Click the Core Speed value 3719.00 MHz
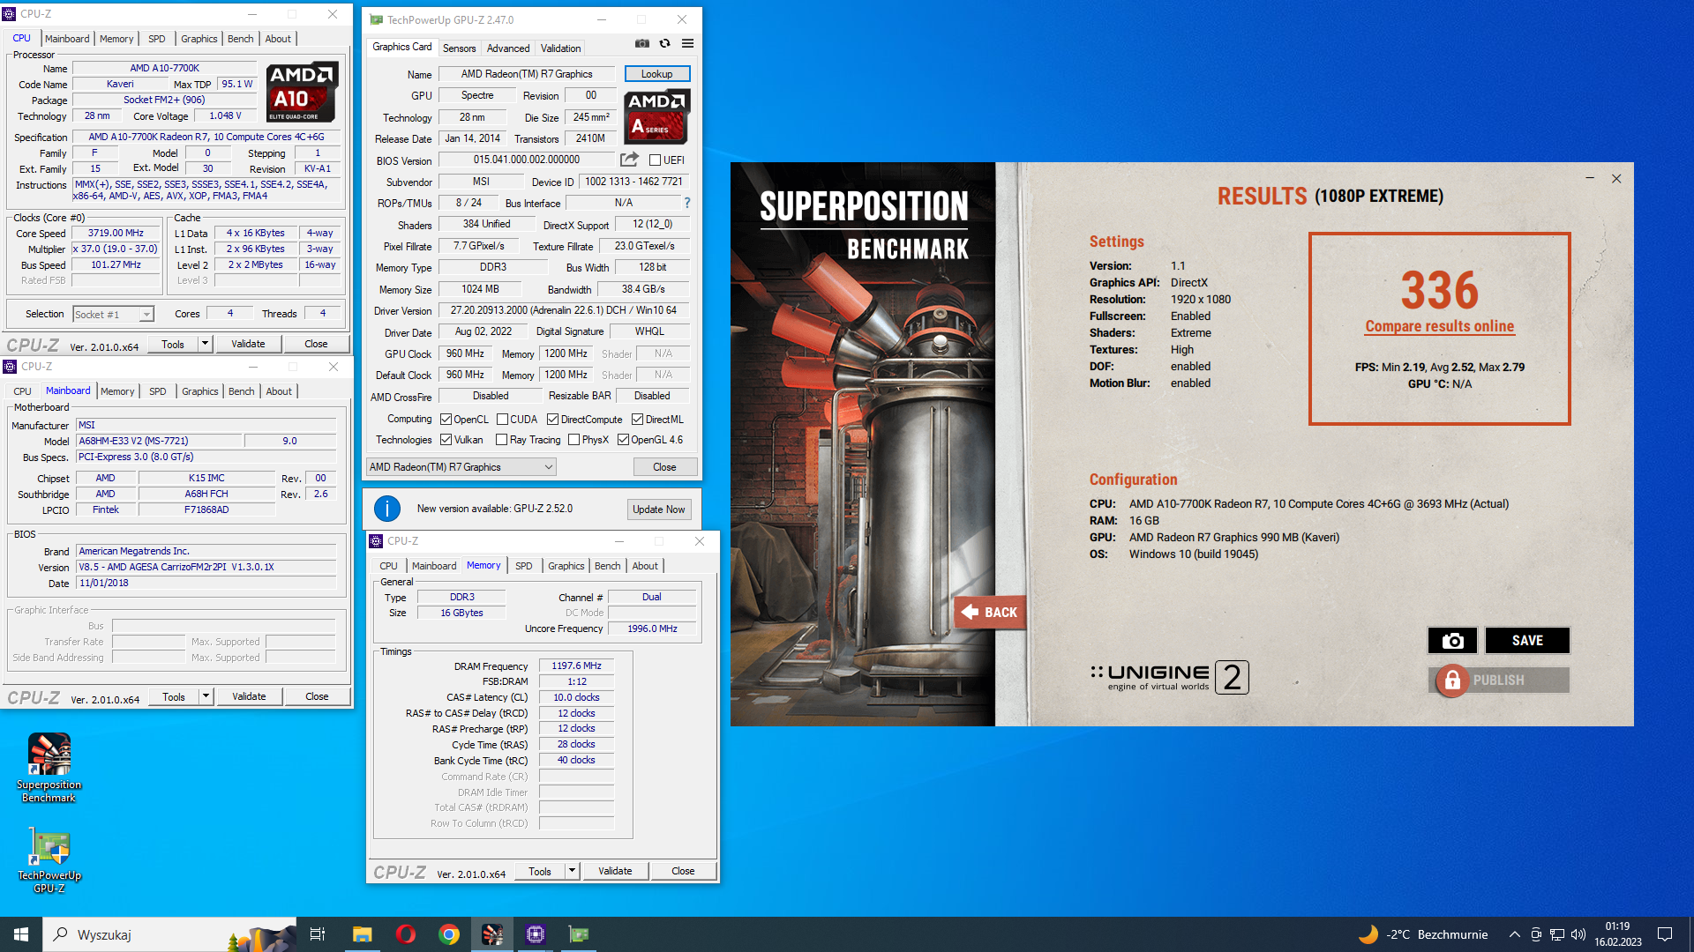This screenshot has width=1694, height=952. coord(116,234)
